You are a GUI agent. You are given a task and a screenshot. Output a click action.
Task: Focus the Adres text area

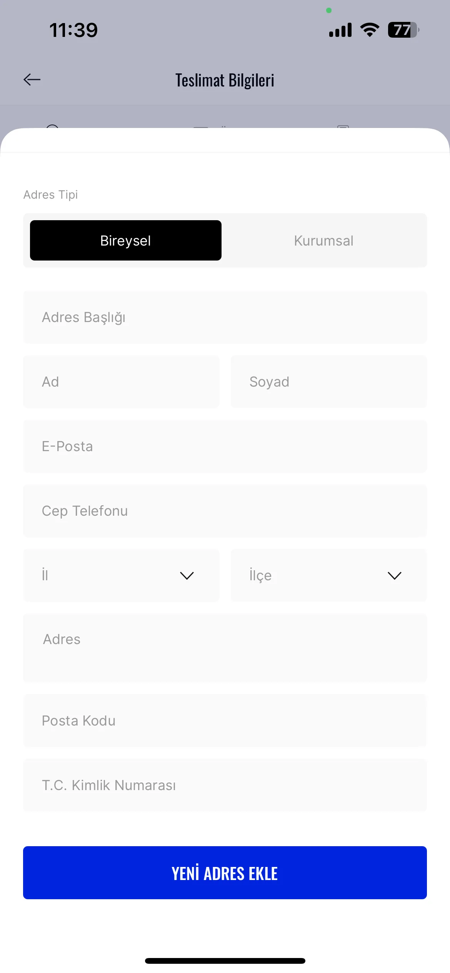225,648
